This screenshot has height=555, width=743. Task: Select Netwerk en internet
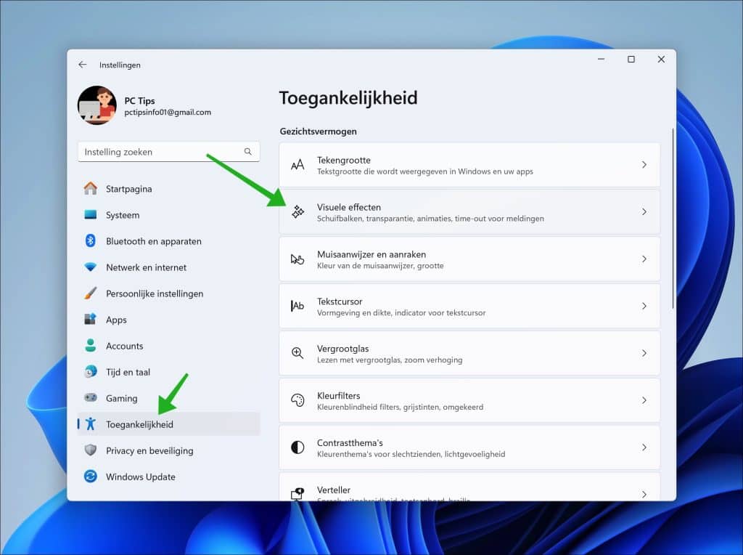click(x=168, y=267)
